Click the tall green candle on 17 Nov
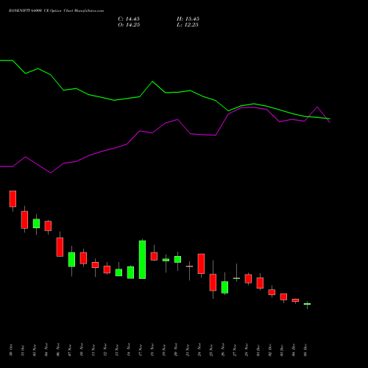The height and width of the screenshot is (368, 368). [142, 260]
